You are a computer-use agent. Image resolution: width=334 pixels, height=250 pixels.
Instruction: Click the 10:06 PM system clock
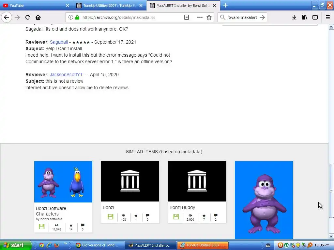pos(322,245)
